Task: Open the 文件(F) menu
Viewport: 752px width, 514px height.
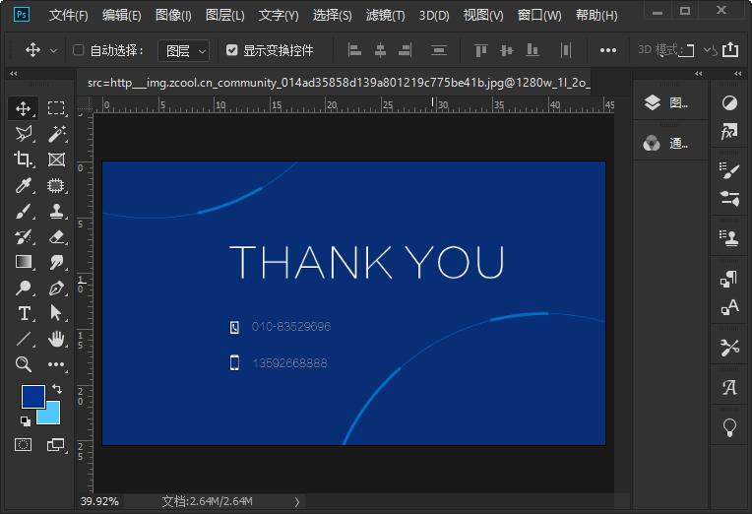Action: pos(69,16)
